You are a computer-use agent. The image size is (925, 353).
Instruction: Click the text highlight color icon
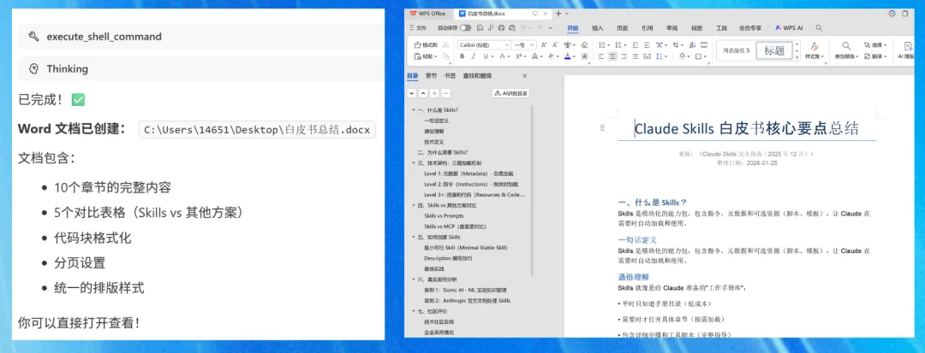pyautogui.click(x=551, y=56)
